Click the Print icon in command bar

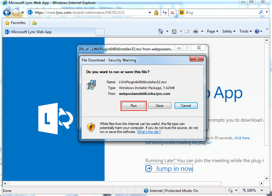[196, 31]
